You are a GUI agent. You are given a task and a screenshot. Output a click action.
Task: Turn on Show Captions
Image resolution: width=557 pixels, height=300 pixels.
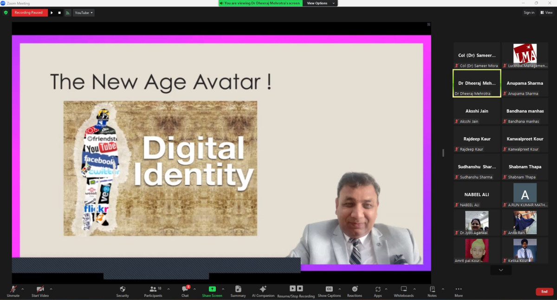point(329,291)
